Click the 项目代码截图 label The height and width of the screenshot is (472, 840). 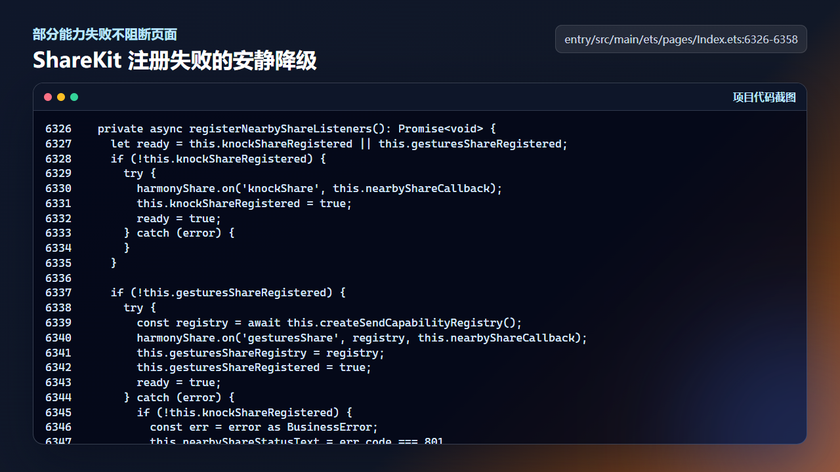(x=765, y=97)
